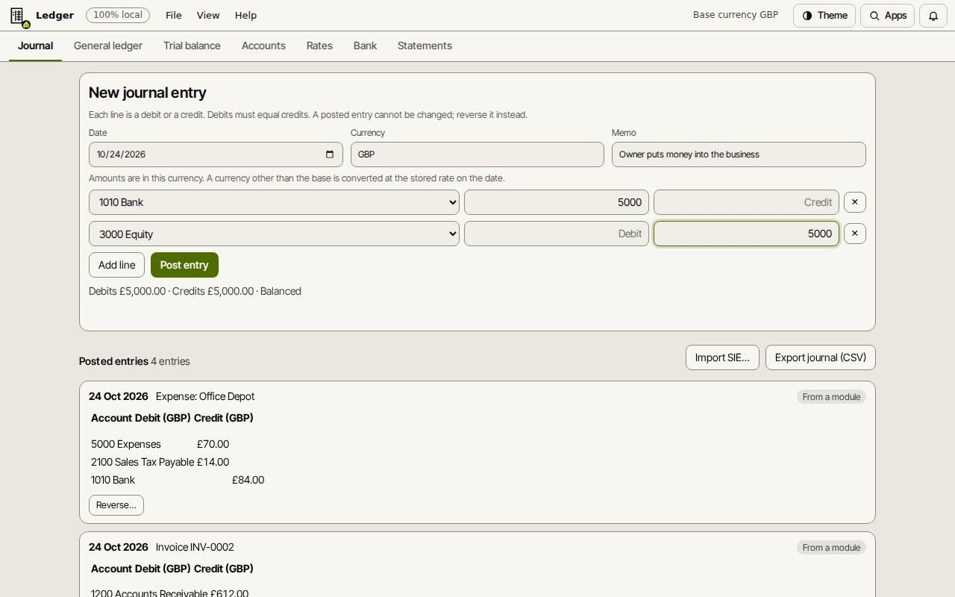Screen dimensions: 955x597
Task: Click the Memo text field
Action: coord(739,154)
